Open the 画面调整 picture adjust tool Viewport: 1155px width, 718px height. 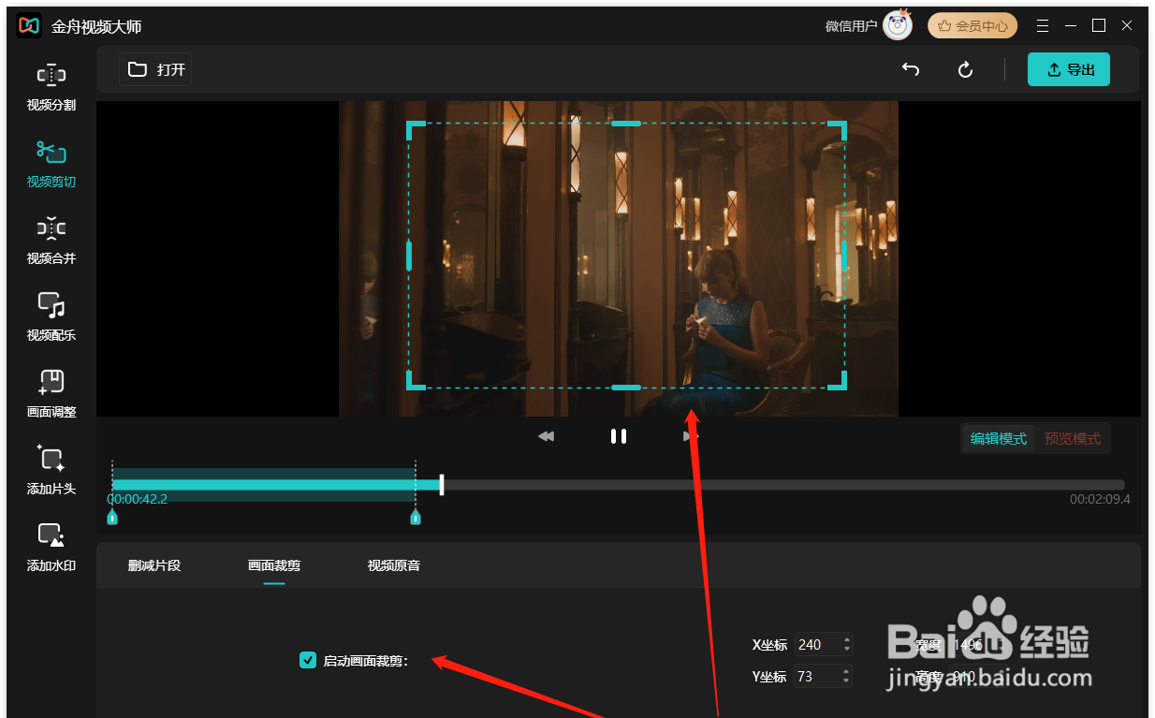(51, 395)
